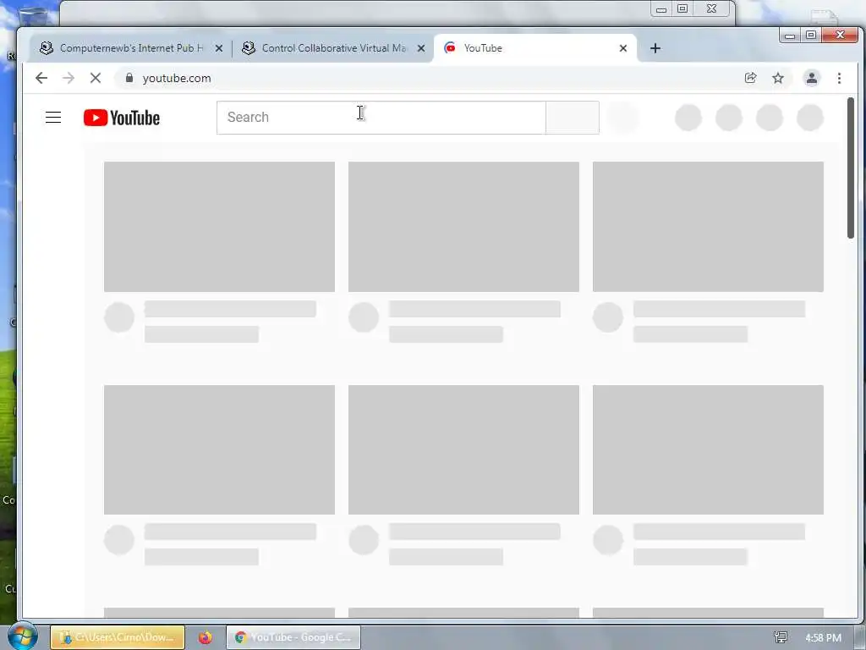Stop loading the page with X button
This screenshot has height=650, width=866.
pos(96,78)
